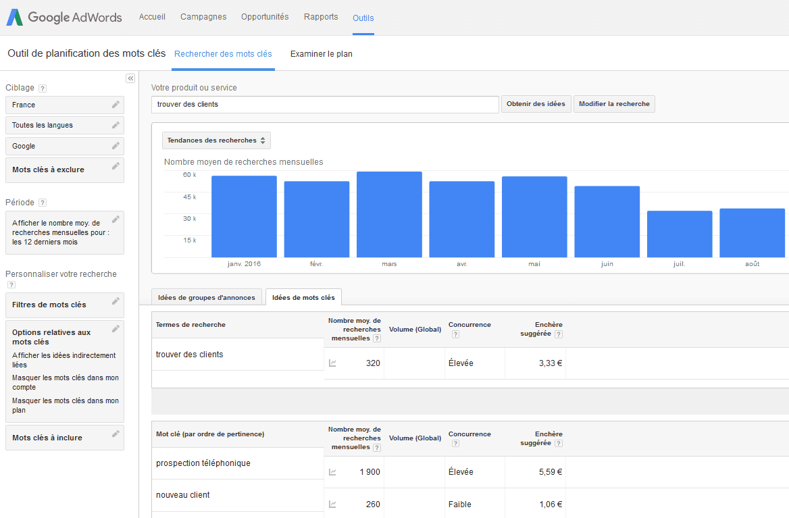Open the Outils menu
The image size is (789, 518).
point(363,18)
